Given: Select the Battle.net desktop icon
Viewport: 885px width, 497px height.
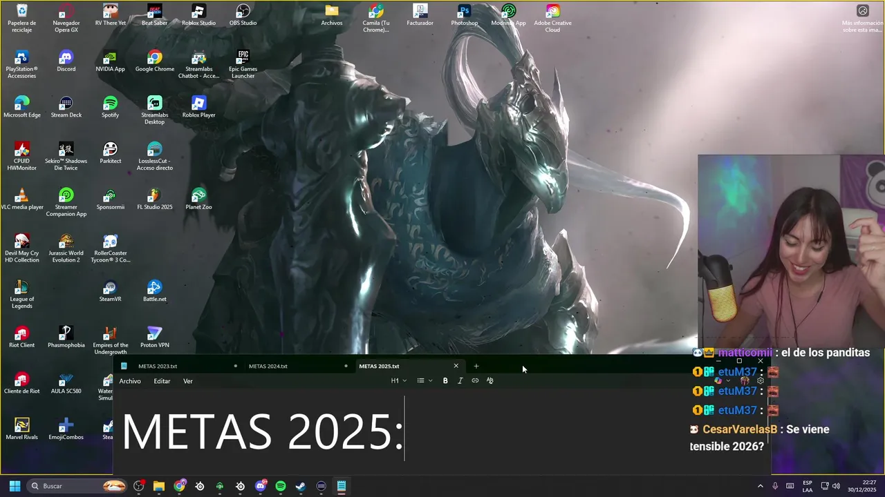Looking at the screenshot, I should (154, 291).
